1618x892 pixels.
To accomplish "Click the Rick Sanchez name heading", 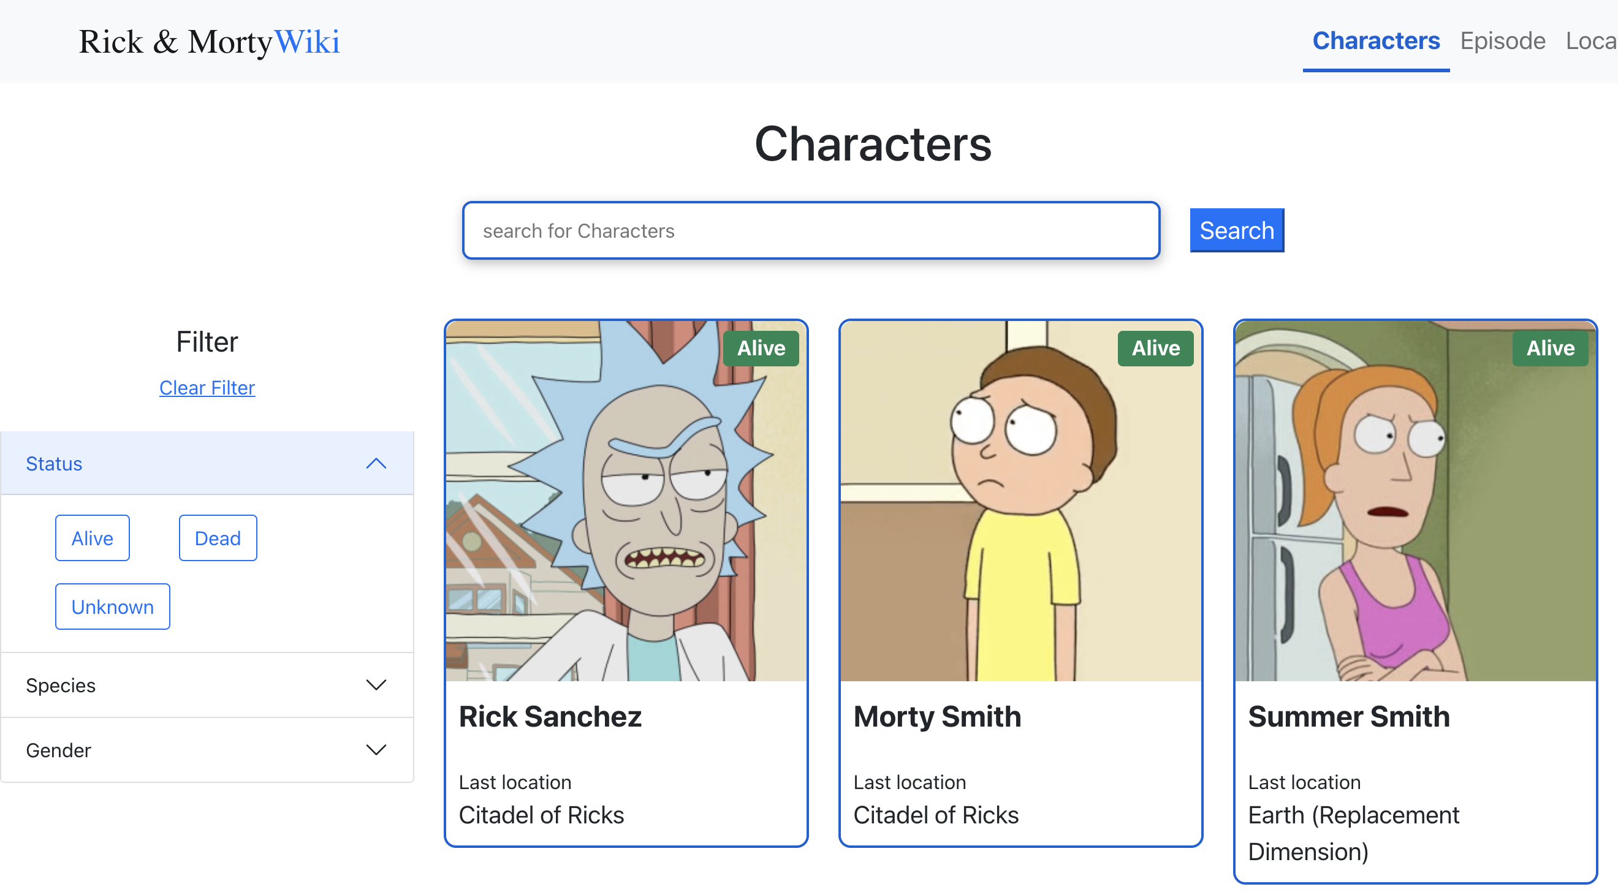I will 550,716.
